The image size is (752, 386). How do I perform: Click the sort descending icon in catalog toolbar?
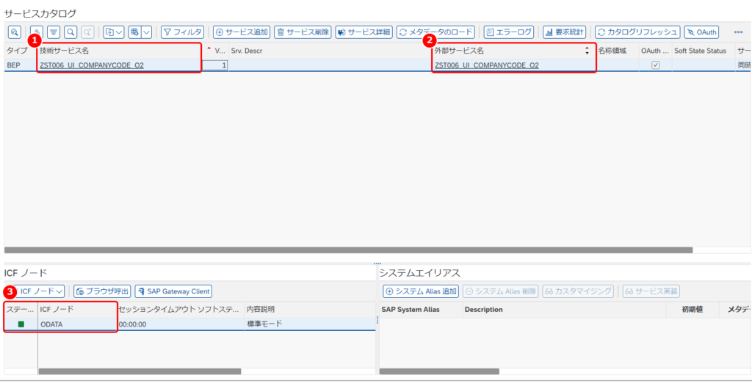[53, 32]
